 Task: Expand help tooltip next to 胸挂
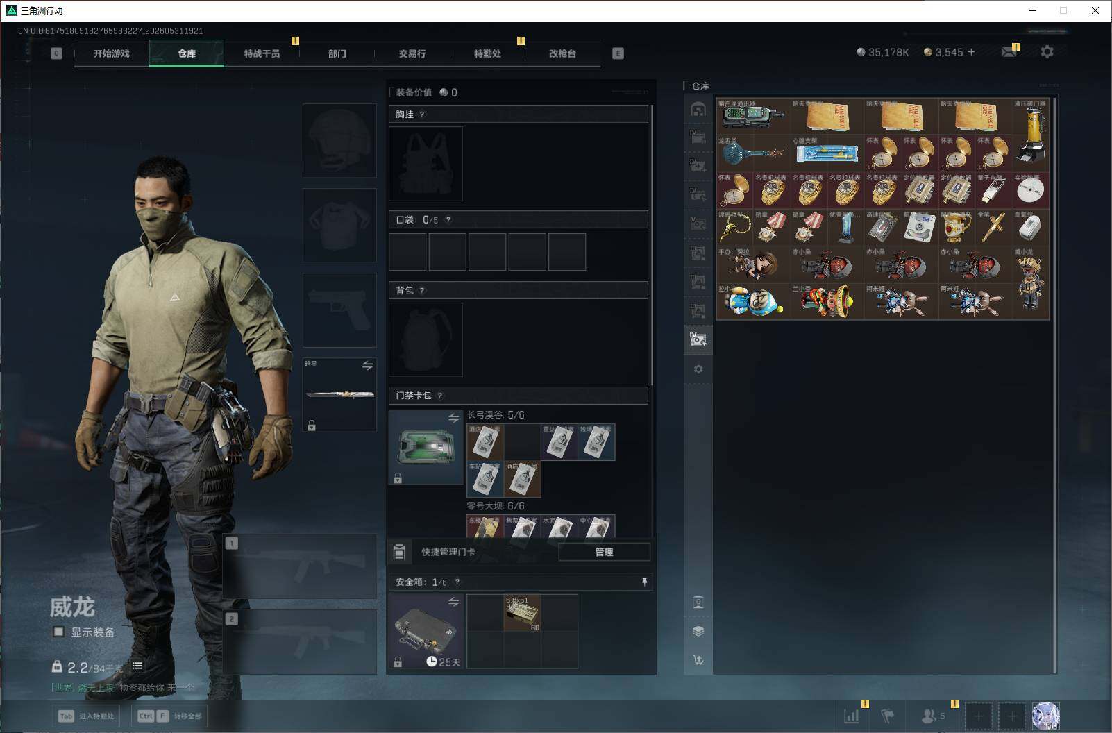(x=422, y=115)
